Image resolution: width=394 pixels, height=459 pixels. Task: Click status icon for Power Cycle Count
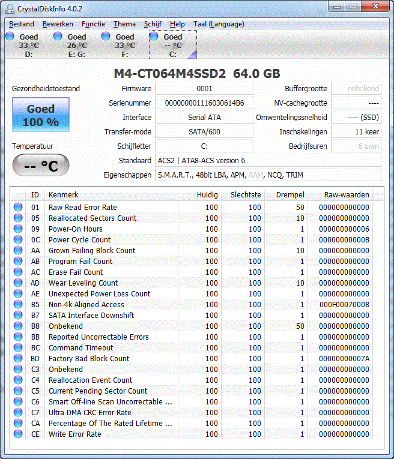click(x=18, y=239)
